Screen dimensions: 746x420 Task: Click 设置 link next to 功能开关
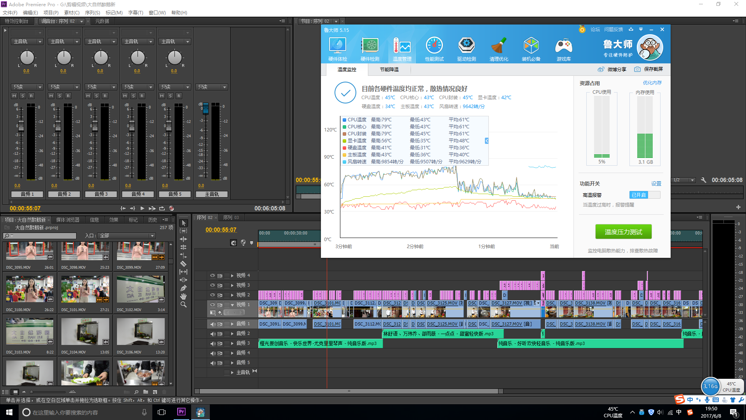[656, 184]
